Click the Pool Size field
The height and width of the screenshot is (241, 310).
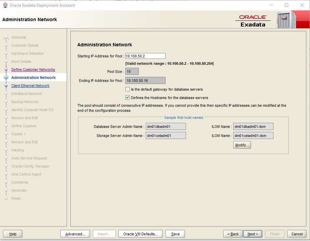coord(132,71)
